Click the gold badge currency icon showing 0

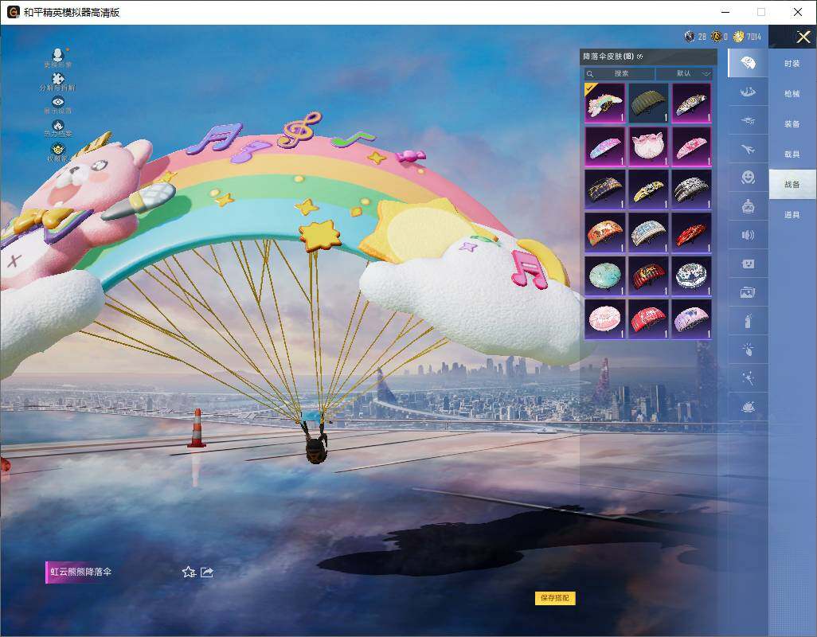(717, 36)
